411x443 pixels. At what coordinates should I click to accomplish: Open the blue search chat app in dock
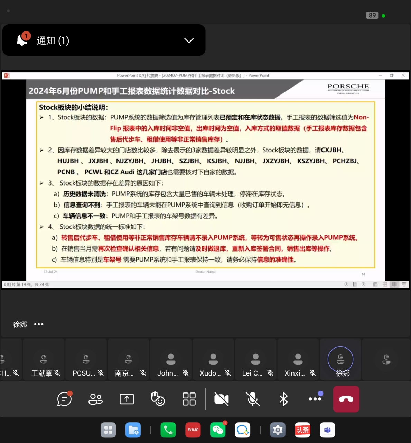pyautogui.click(x=243, y=430)
